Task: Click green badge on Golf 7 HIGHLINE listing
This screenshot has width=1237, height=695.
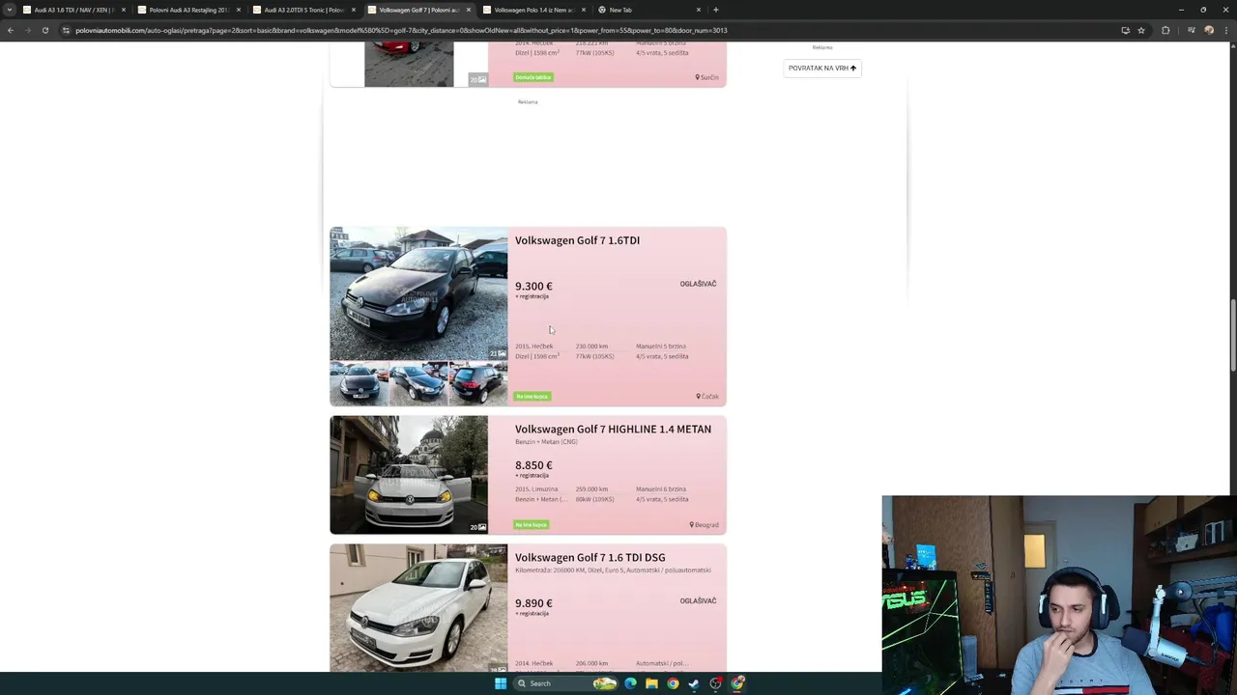Action: pos(532,525)
